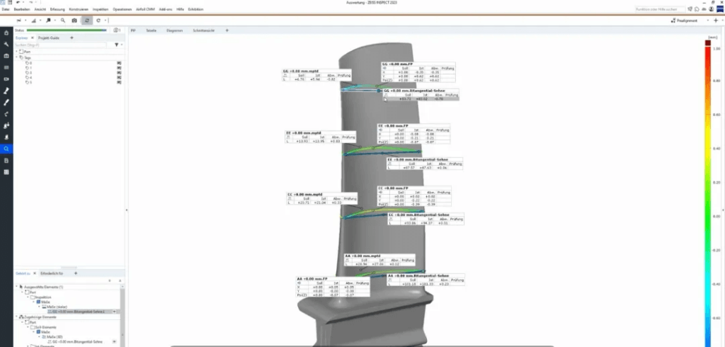Toggle visibility icon for tag 5
The height and width of the screenshot is (347, 725).
pos(119,82)
